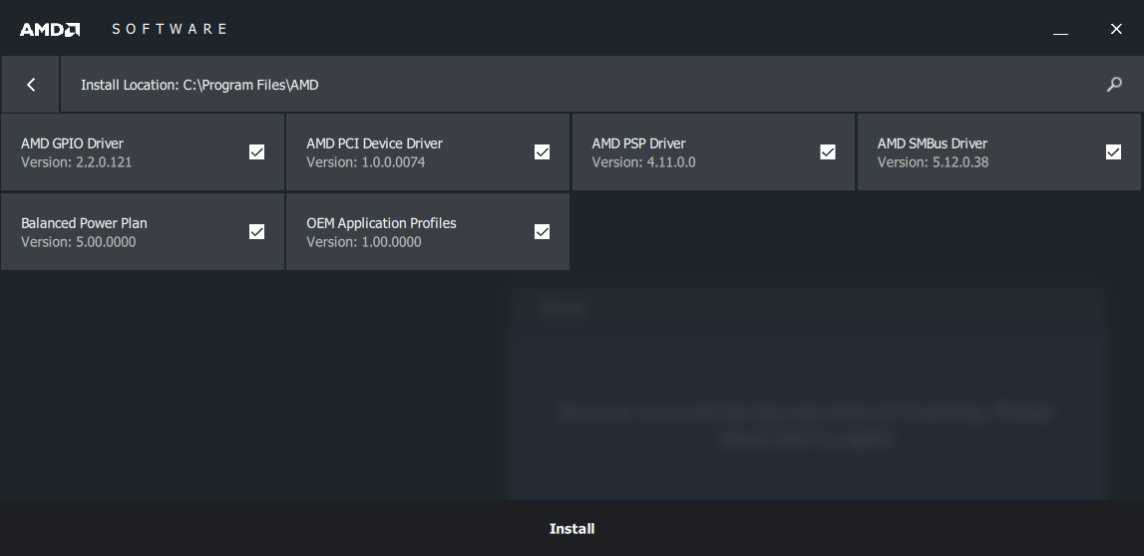
Task: Click the 'Version: 5.00.0000' text
Action: click(x=78, y=242)
